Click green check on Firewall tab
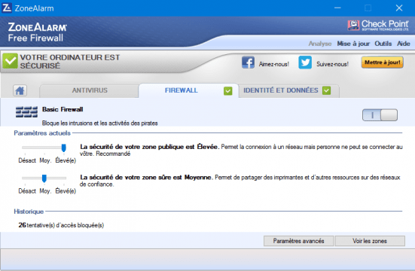 228,91
